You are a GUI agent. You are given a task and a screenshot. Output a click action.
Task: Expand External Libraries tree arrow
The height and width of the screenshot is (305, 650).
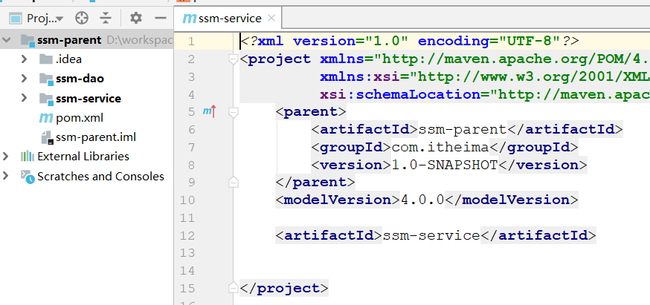coord(7,157)
